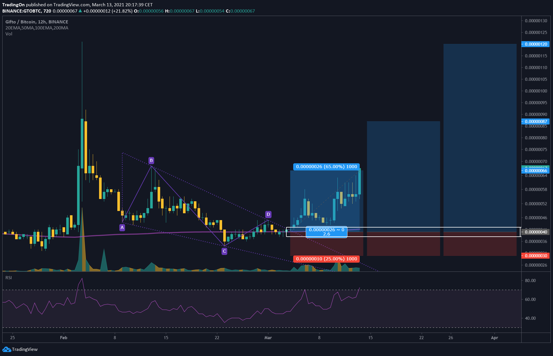Open the TradingView.com link in header

point(71,5)
